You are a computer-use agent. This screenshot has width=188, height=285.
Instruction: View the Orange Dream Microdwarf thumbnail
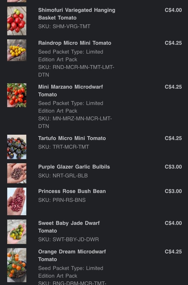17,265
